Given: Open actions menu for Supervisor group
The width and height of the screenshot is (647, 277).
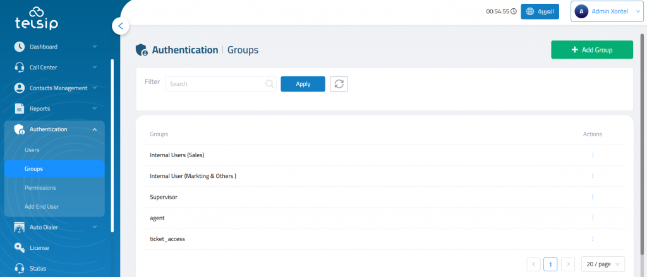Looking at the screenshot, I should click(x=593, y=197).
